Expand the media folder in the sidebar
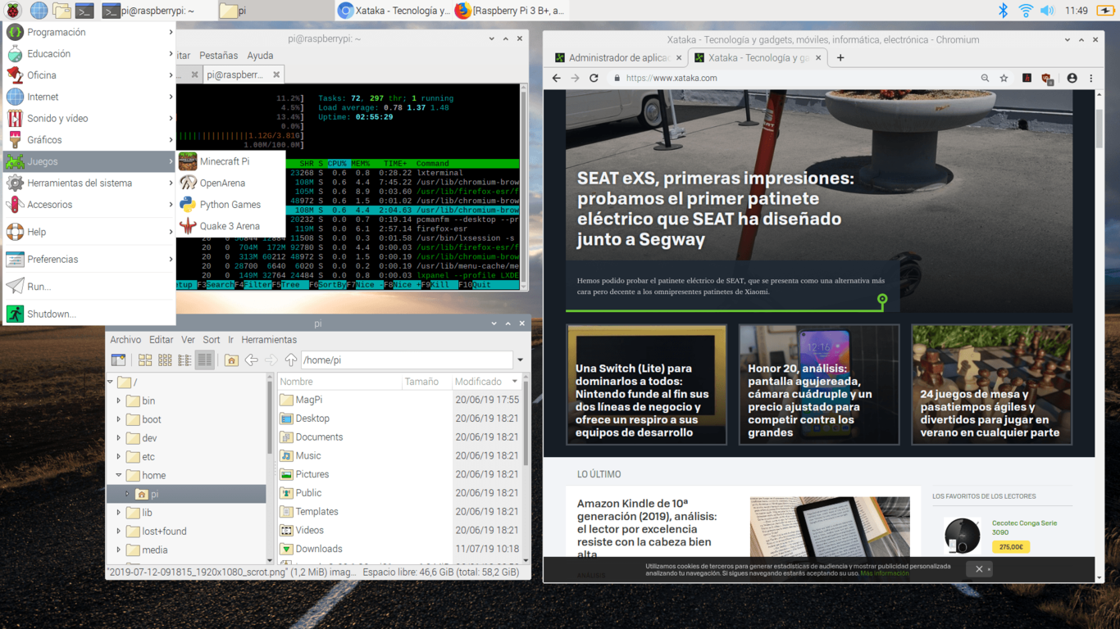Viewport: 1120px width, 629px height. coord(119,550)
